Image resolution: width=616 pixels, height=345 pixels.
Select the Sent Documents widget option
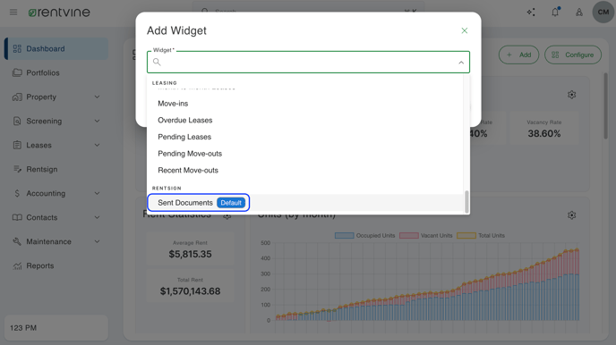(x=305, y=203)
